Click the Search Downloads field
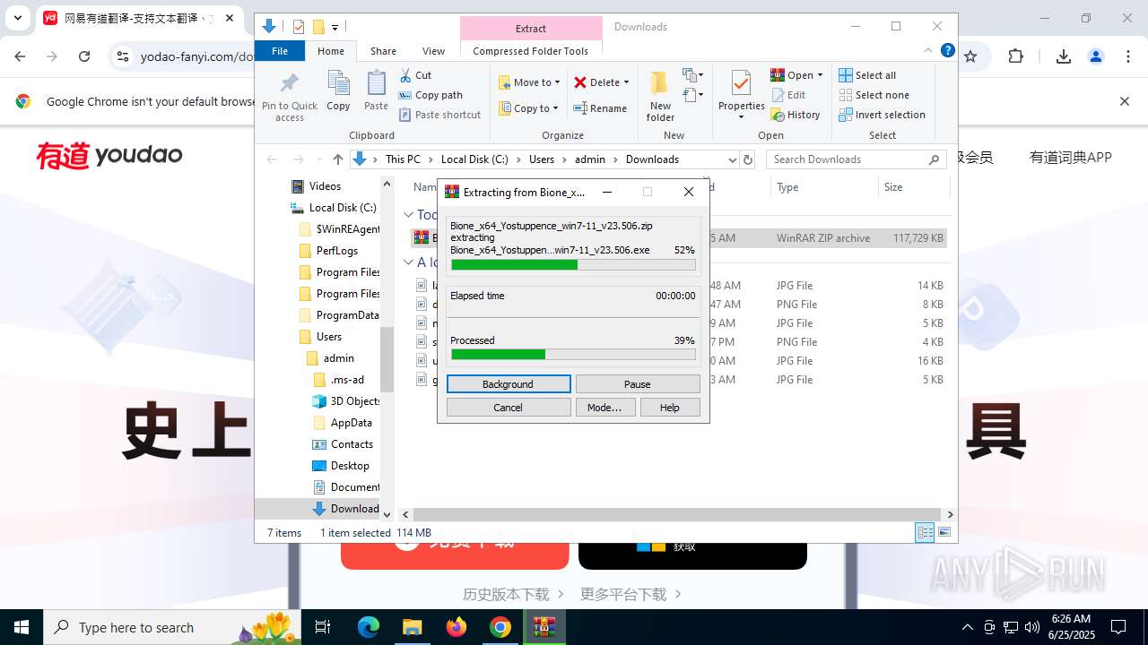 pos(857,159)
